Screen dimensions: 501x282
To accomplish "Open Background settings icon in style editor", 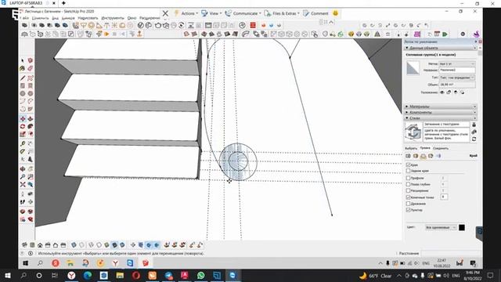I will coord(423,156).
